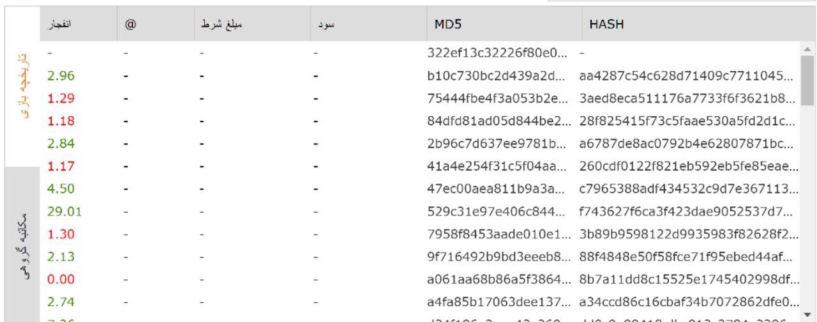The width and height of the screenshot is (817, 322).
Task: Click MD5 value starting with a061aa68
Action: 497,279
